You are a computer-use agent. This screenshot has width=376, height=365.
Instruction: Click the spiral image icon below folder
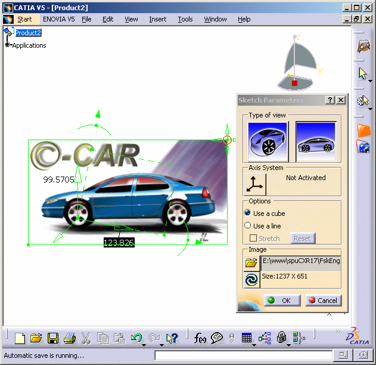point(251,280)
